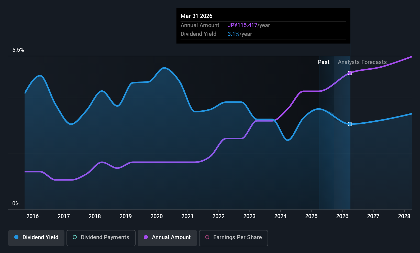Viewport: 420px width, 253px height.
Task: Click the 2028 x-axis label
Action: click(404, 216)
